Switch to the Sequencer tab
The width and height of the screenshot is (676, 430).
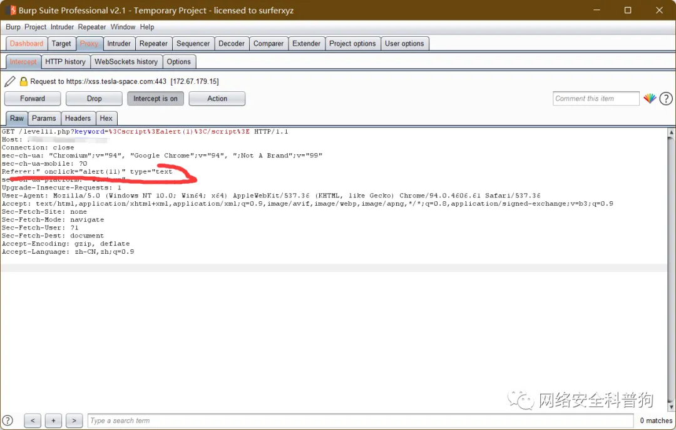coord(193,44)
